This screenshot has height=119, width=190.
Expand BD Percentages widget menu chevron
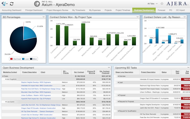click(x=44, y=17)
